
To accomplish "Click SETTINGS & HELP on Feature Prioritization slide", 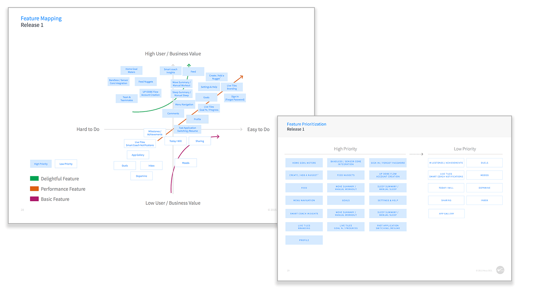I will click(388, 200).
